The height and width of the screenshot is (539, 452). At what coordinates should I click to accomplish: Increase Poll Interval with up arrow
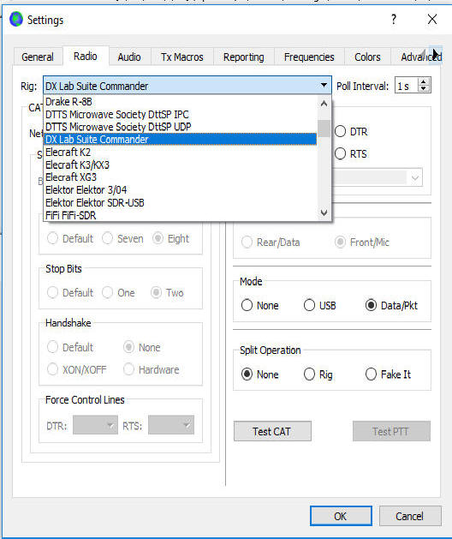(x=424, y=81)
